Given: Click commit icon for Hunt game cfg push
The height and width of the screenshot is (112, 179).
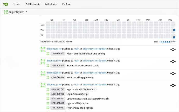Looking at the screenshot, I should 173,74.
